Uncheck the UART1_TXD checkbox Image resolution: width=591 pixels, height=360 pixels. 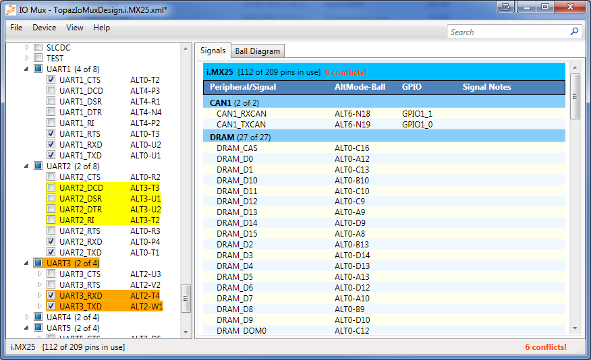coord(51,155)
